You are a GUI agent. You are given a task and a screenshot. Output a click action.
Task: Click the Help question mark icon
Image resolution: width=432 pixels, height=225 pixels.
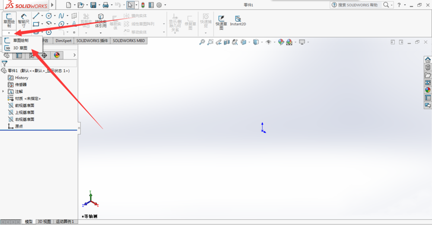(x=399, y=5)
